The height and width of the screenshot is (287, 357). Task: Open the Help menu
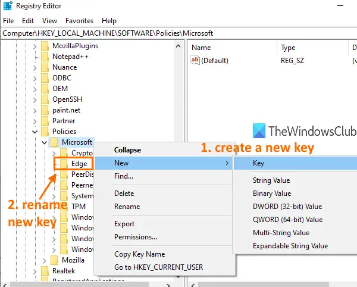point(109,21)
